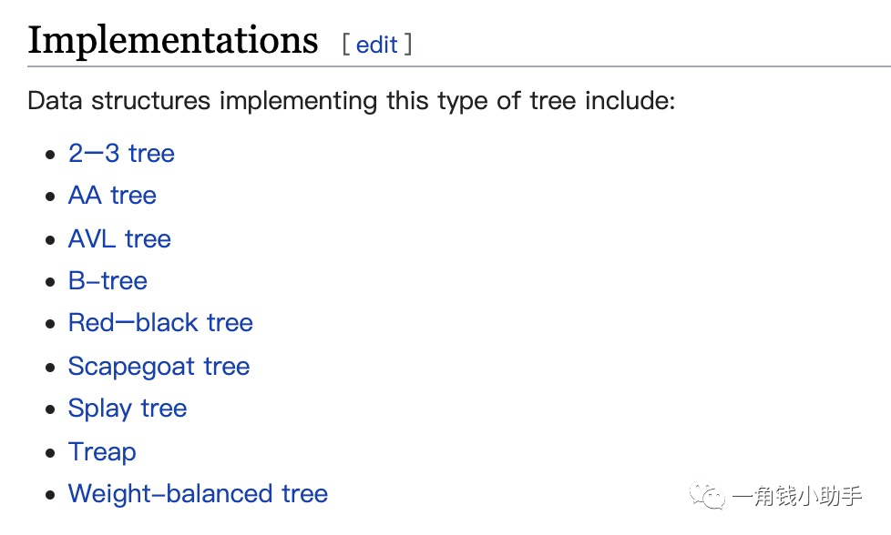The width and height of the screenshot is (891, 535).
Task: Follow the AA tree link
Action: point(112,196)
